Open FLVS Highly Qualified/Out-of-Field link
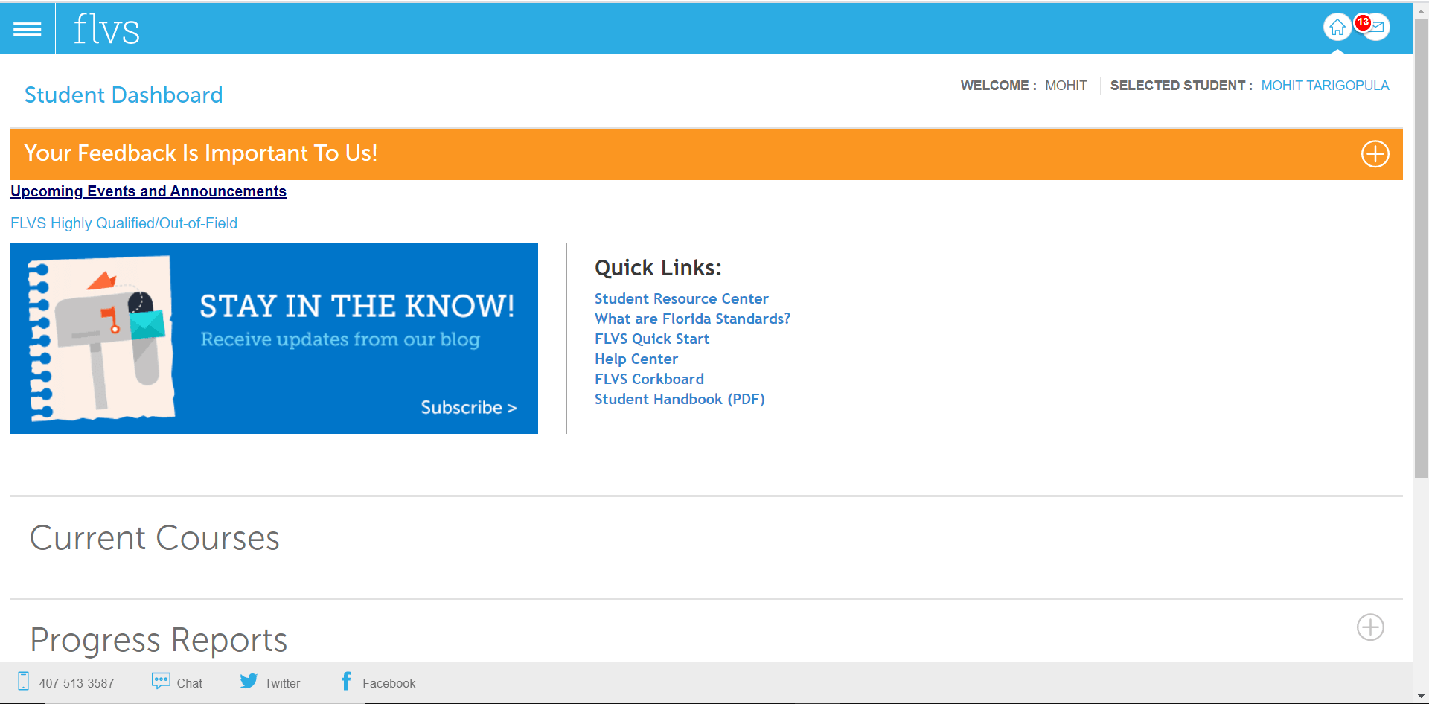Viewport: 1429px width, 704px height. (x=124, y=223)
